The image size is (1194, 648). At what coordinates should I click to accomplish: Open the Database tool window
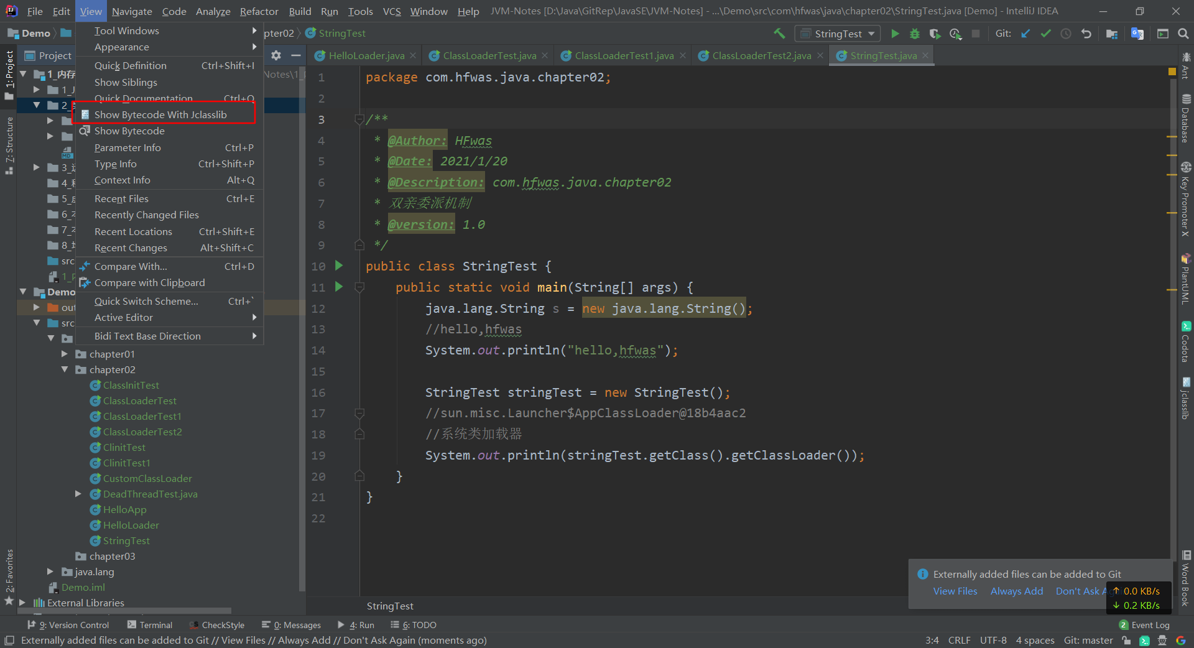pos(1186,118)
